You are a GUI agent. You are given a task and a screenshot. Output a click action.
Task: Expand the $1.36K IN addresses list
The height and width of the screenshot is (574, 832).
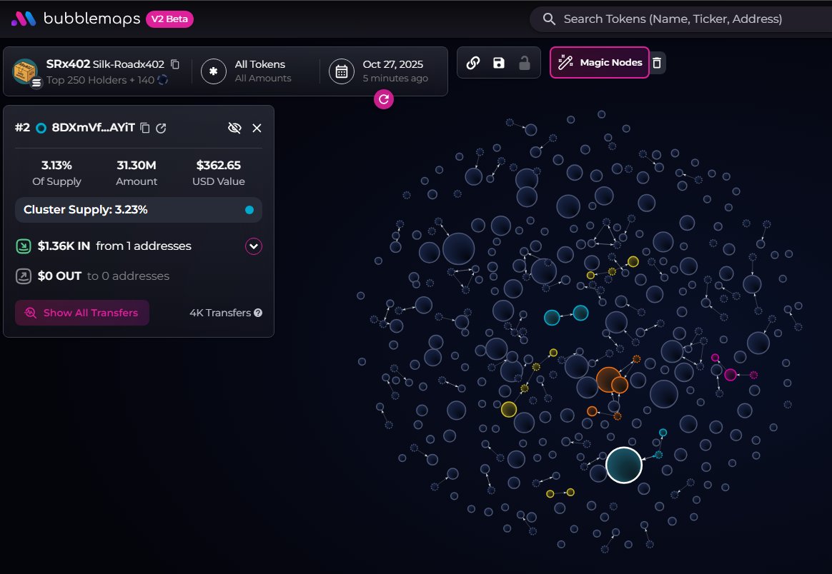click(254, 246)
